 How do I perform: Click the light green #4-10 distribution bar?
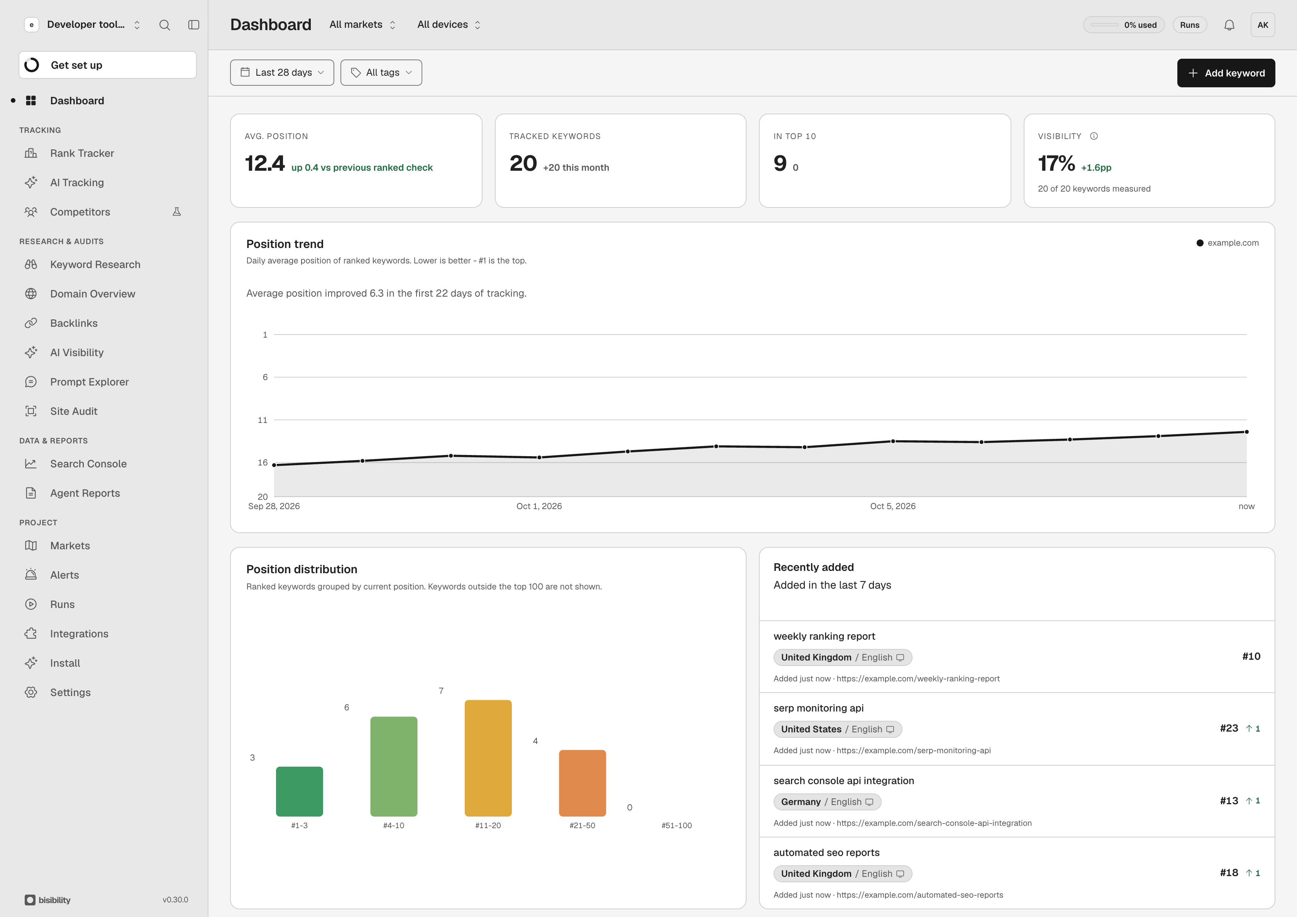click(x=394, y=767)
